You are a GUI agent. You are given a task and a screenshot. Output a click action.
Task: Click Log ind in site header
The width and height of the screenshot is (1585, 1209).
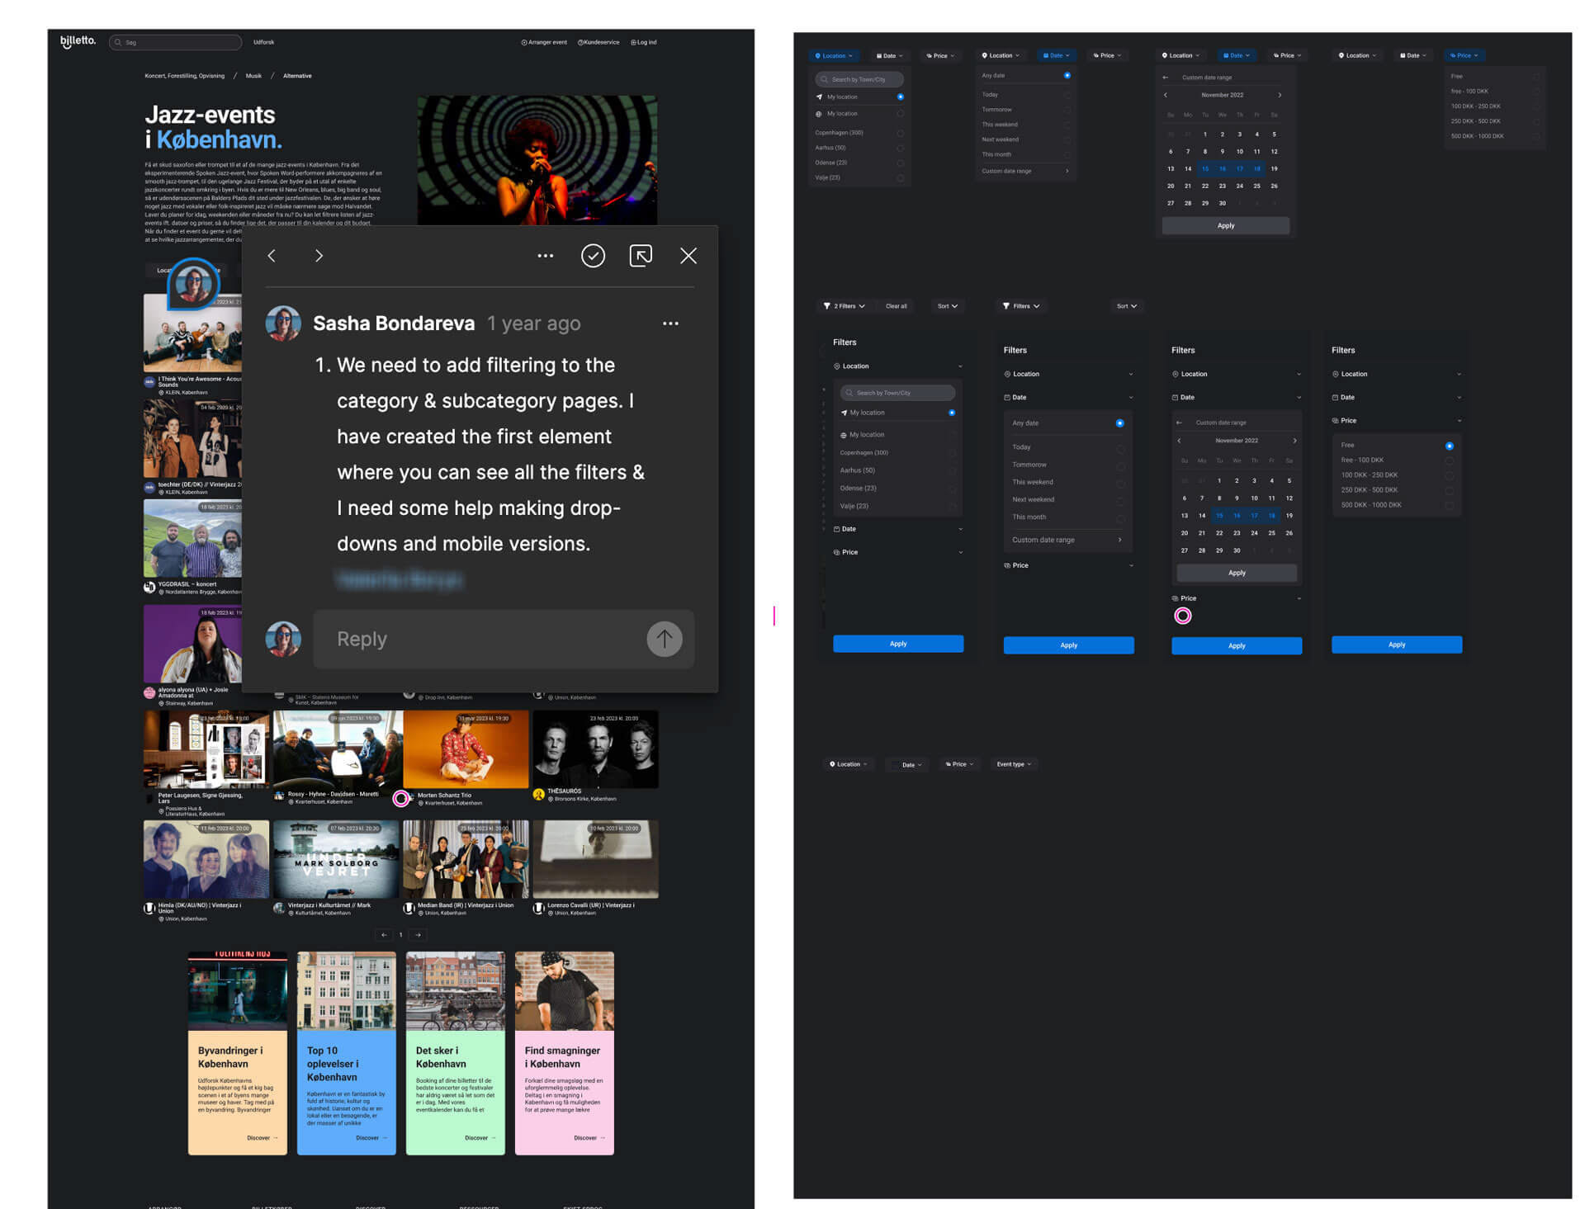pos(644,42)
